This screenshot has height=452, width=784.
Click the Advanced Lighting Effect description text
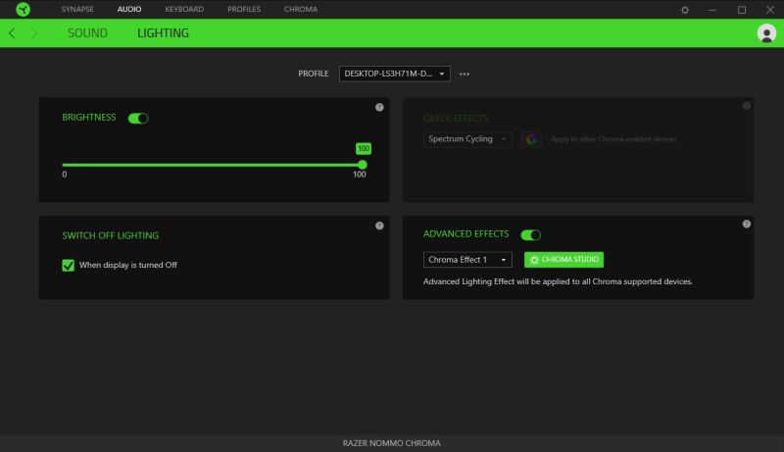click(558, 281)
